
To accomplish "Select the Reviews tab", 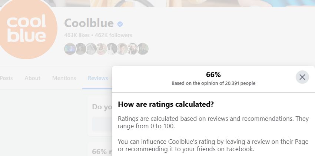I will pyautogui.click(x=98, y=78).
